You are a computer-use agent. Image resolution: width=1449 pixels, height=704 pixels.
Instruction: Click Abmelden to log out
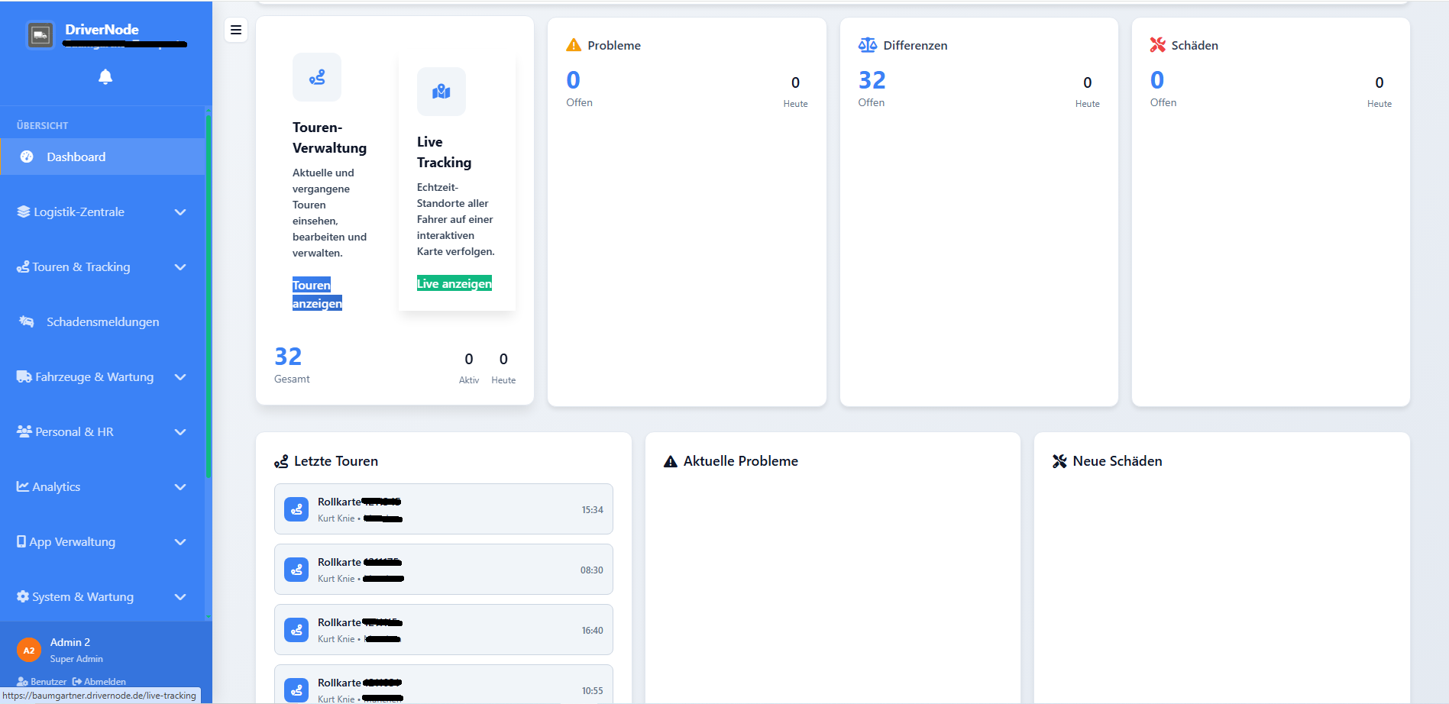99,682
